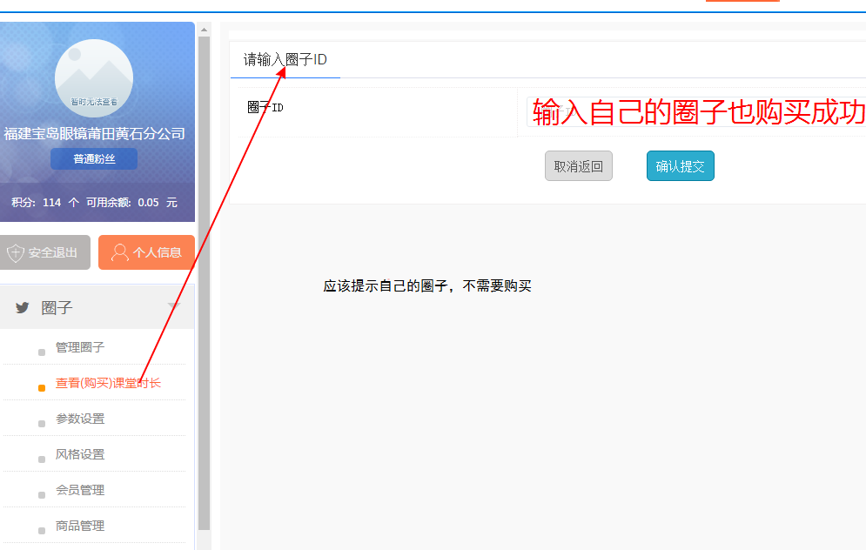866x550 pixels.
Task: Click the 取消返回 button
Action: (x=579, y=166)
